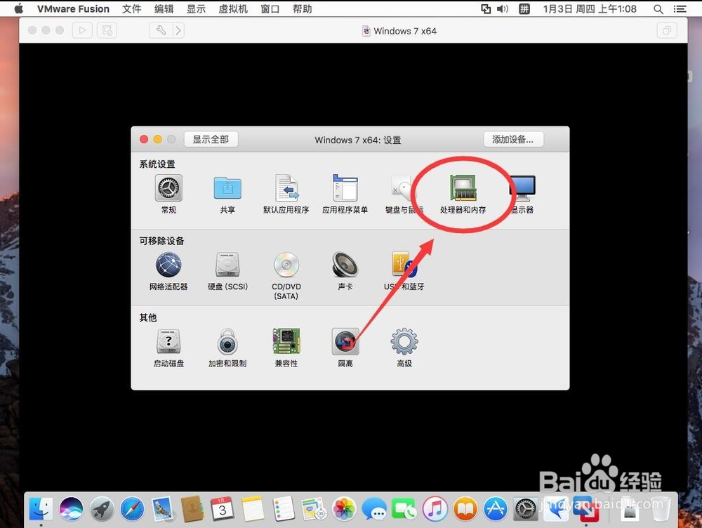The width and height of the screenshot is (702, 528).
Task: Open Calendar from the Dock
Action: (x=223, y=509)
